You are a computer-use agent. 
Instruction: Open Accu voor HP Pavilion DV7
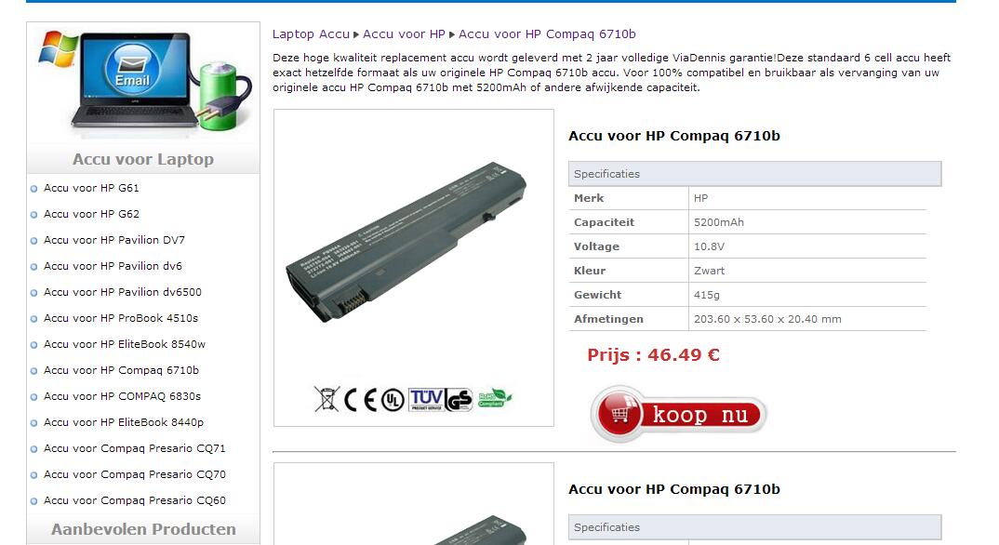click(x=114, y=240)
